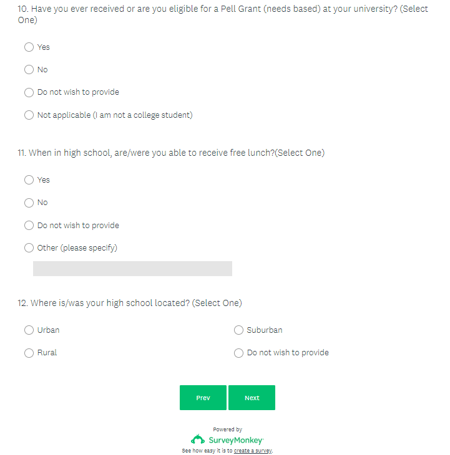
Task: Click the SurveyMonkey wordmark text
Action: 236,440
